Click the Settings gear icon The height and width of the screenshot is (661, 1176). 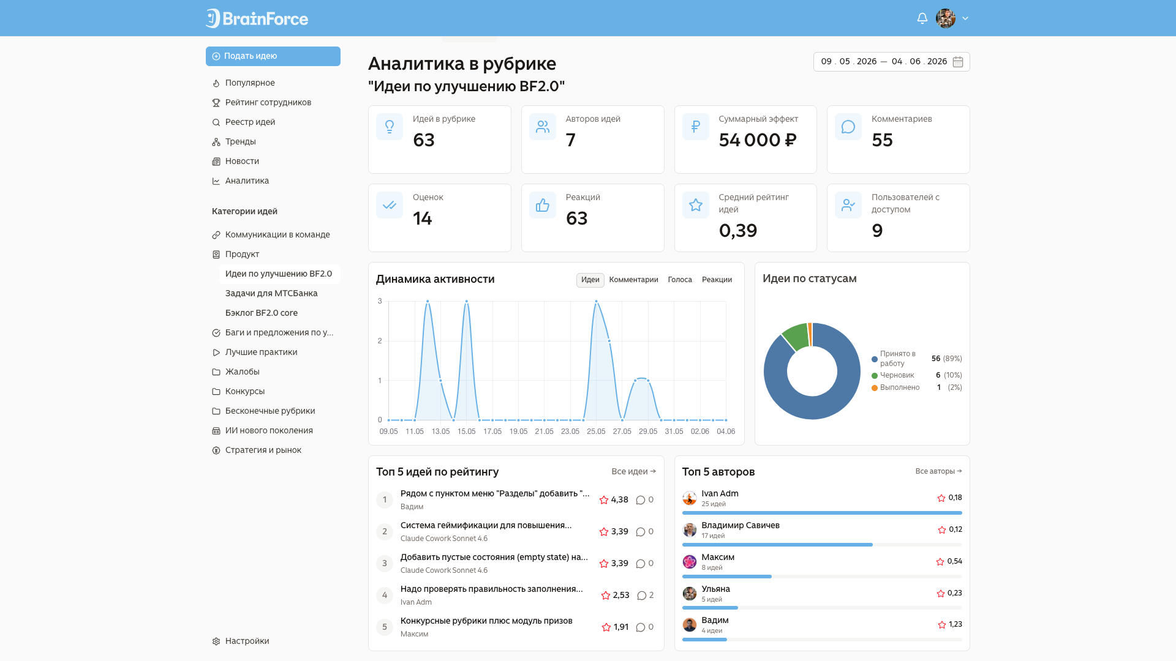216,641
